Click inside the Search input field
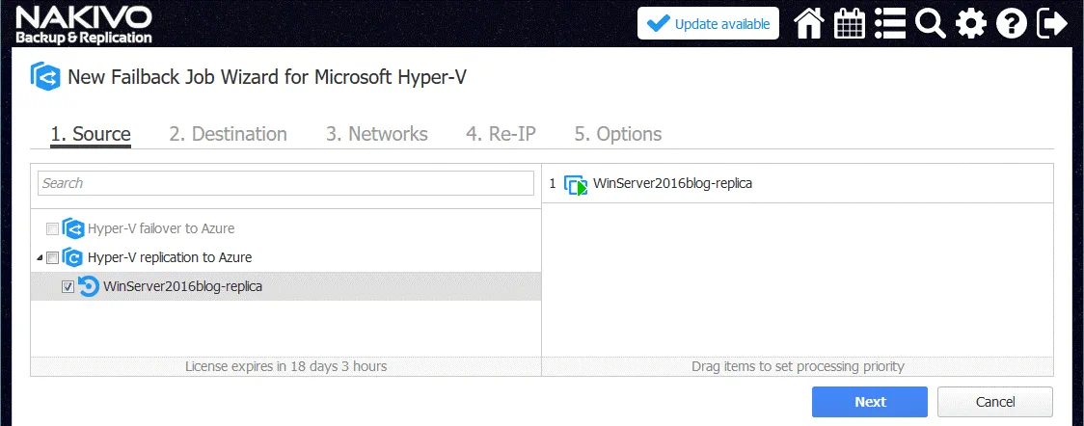This screenshot has height=426, width=1084. point(285,183)
